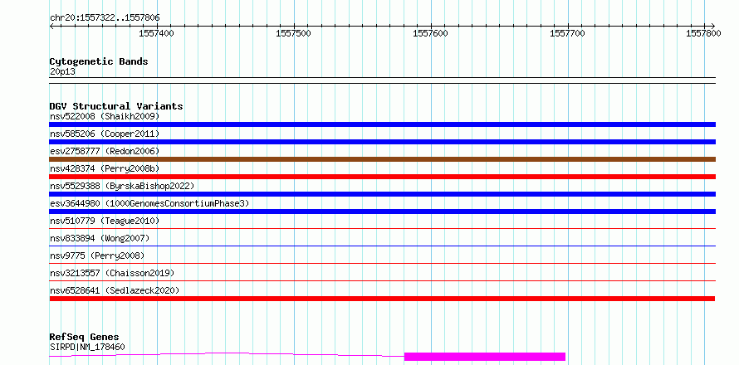Screen dimensions: 739x365
Task: Select the blue bar for nsv522008
Action: coord(382,124)
